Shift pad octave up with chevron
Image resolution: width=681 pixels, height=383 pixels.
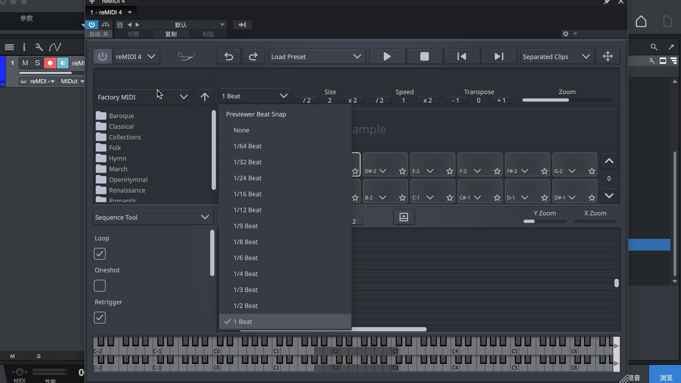point(609,161)
